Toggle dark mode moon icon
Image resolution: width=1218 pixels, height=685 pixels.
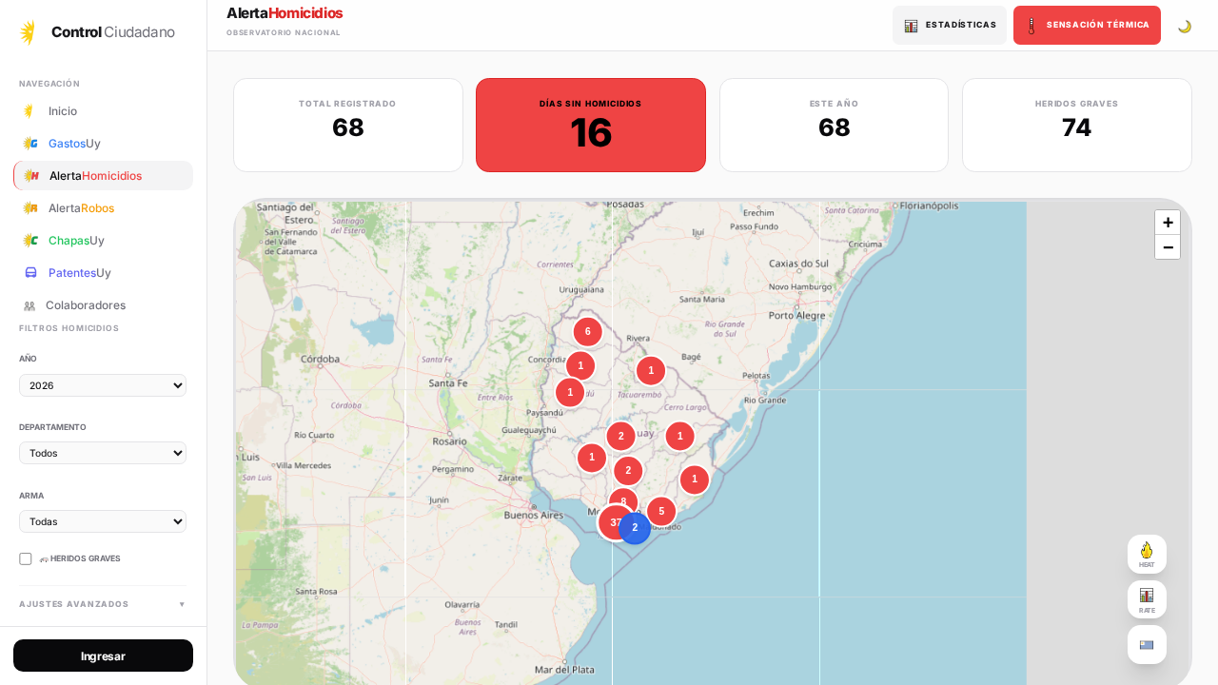[x=1185, y=27]
